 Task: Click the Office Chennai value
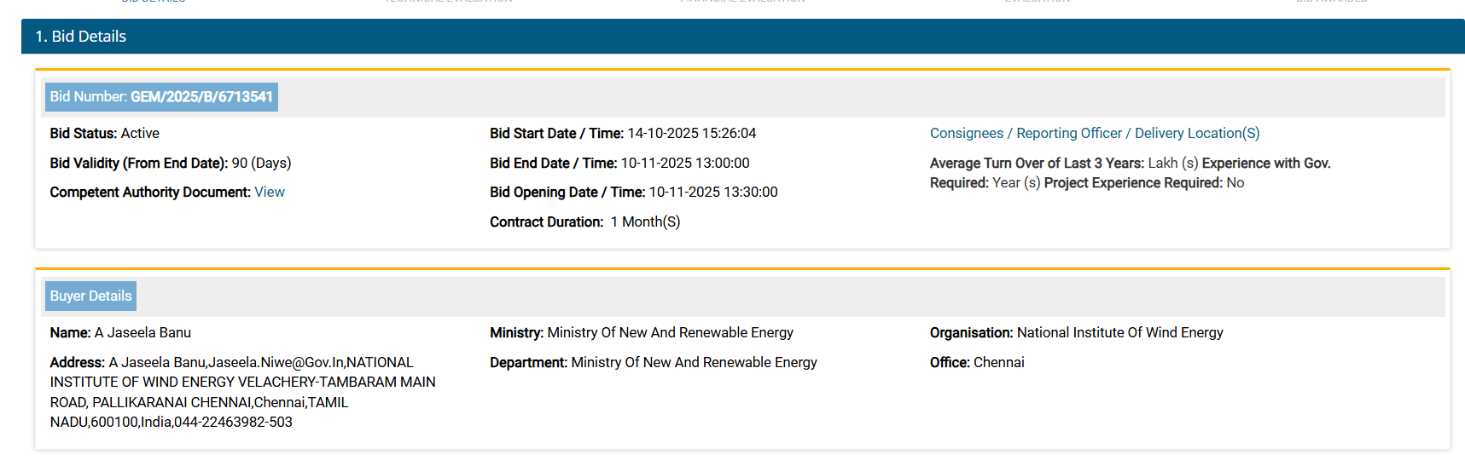(x=998, y=363)
